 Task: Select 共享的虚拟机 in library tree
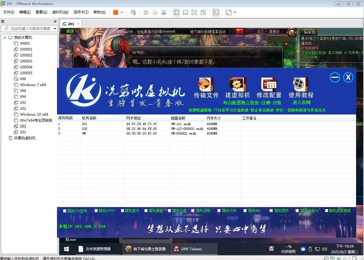tap(25, 138)
